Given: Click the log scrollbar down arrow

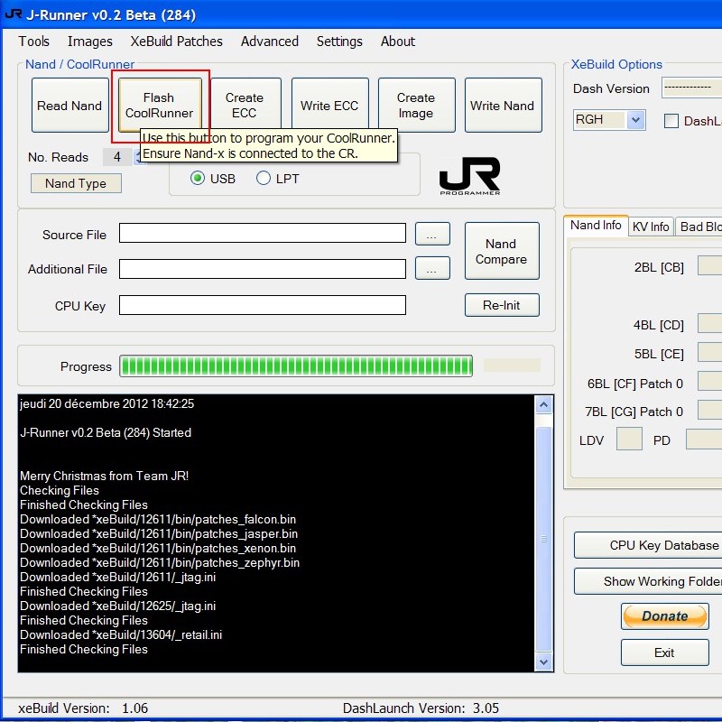Looking at the screenshot, I should coord(543,662).
